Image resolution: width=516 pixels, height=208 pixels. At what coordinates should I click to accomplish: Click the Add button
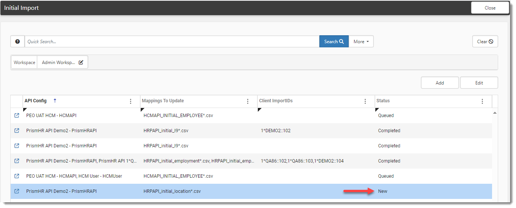(440, 83)
